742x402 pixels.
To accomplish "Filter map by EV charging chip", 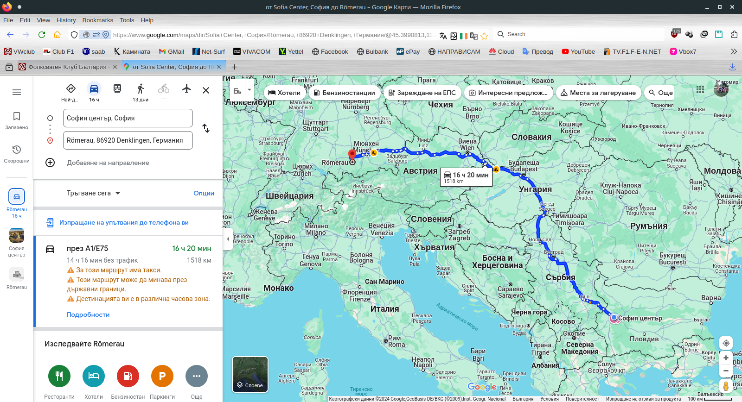I will pos(422,93).
